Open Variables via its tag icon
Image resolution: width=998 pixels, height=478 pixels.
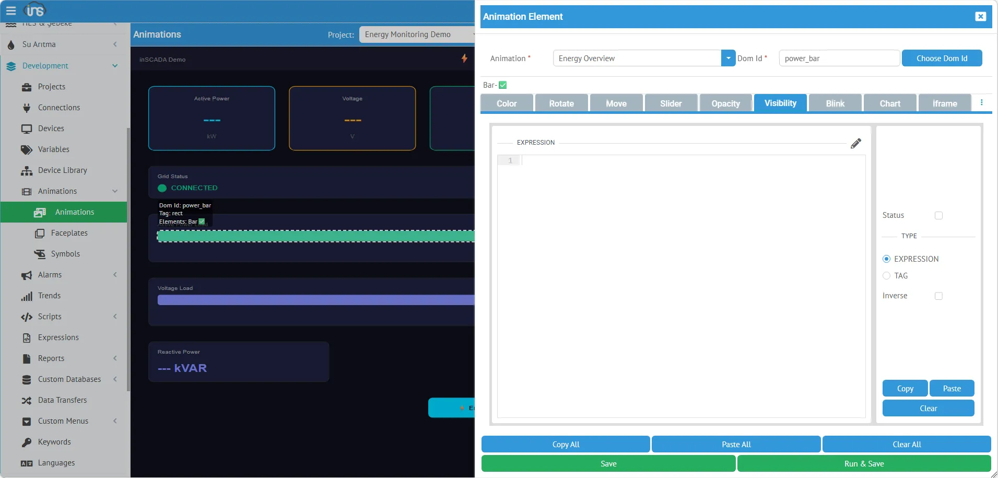tap(26, 149)
